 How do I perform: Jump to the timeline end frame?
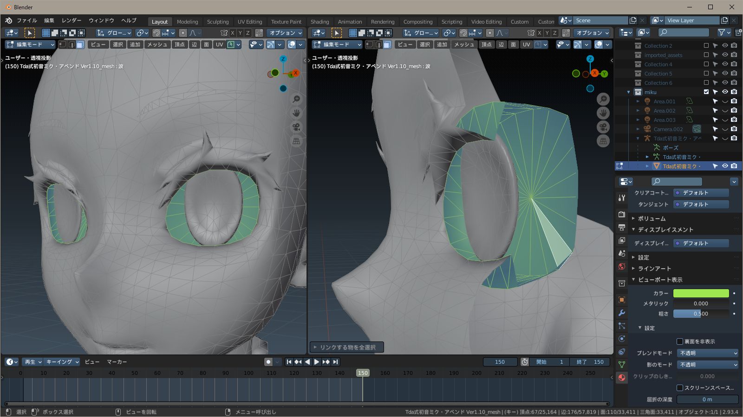[x=335, y=362]
